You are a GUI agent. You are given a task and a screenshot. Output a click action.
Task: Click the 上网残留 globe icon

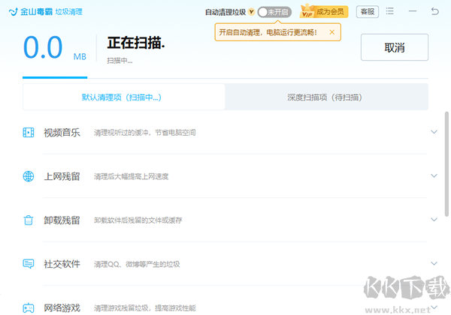29,176
